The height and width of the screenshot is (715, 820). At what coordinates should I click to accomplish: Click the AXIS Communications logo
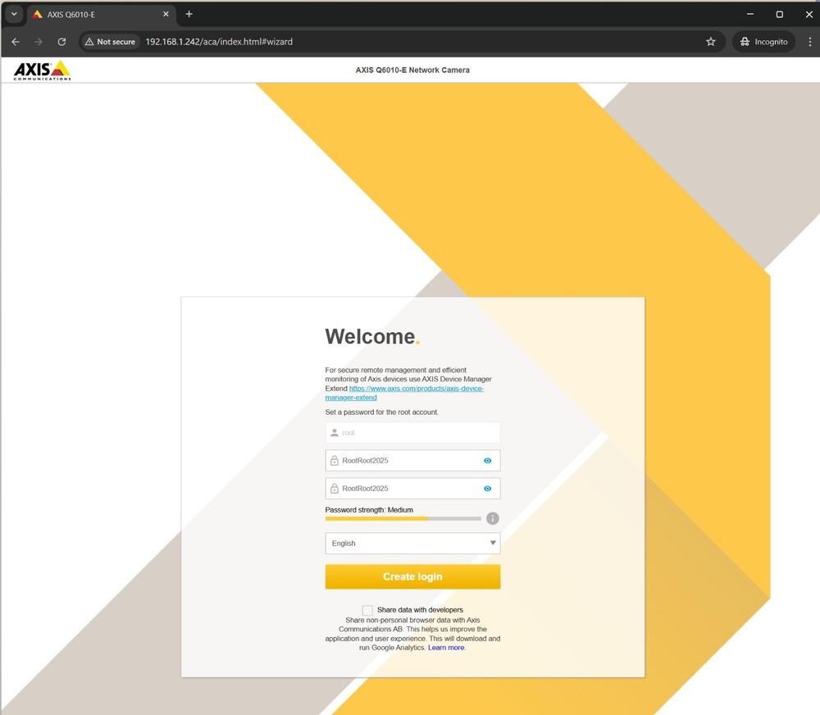pos(42,71)
